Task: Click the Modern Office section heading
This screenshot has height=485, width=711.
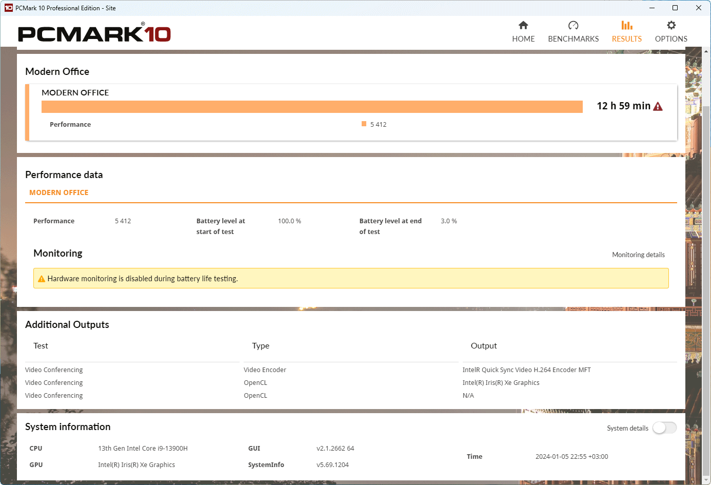Action: tap(57, 71)
